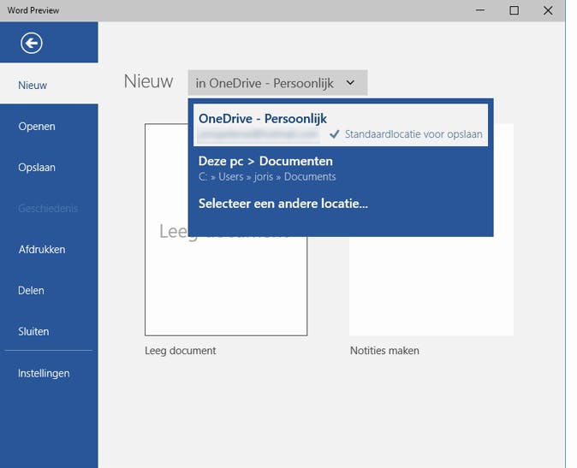Select Sluiten in the sidebar
Image resolution: width=577 pixels, height=468 pixels.
point(49,331)
